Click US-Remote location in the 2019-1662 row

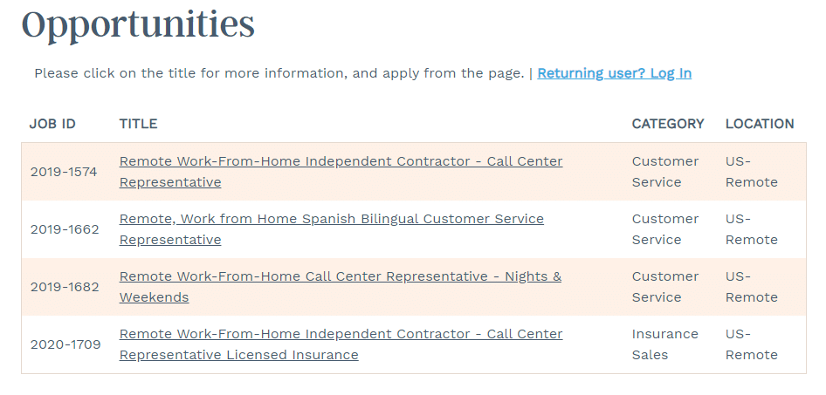point(751,229)
